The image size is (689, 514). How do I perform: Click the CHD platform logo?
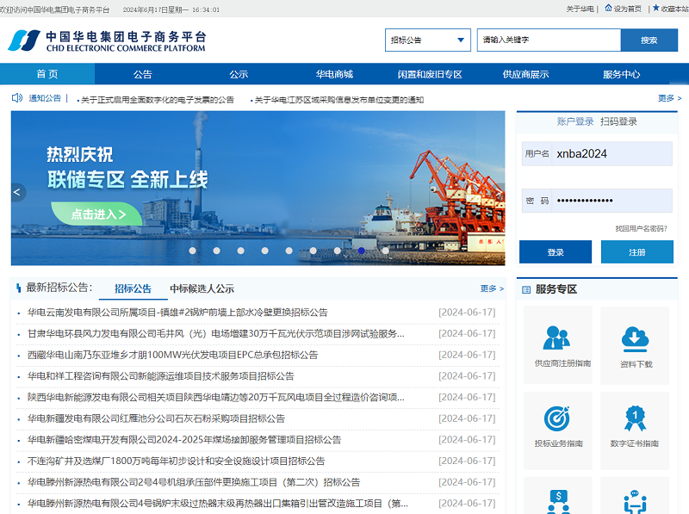click(x=107, y=40)
